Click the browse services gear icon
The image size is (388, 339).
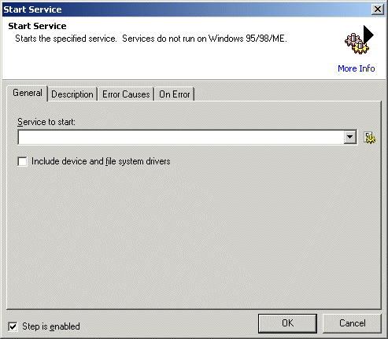369,138
